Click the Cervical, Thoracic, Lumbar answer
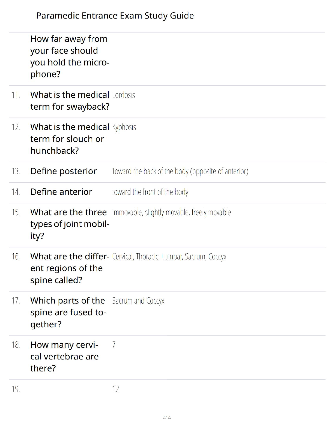 pos(169,257)
